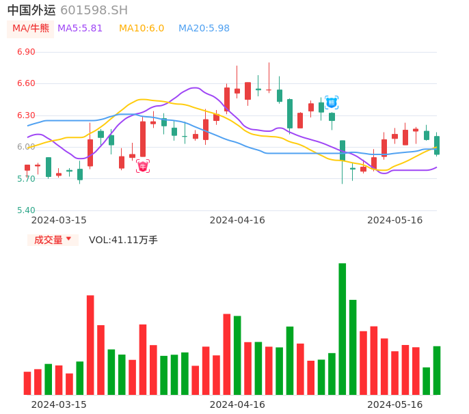Image resolution: width=469 pixels, height=414 pixels.
Task: Click the last green candlestick on the right
Action: [x=437, y=145]
